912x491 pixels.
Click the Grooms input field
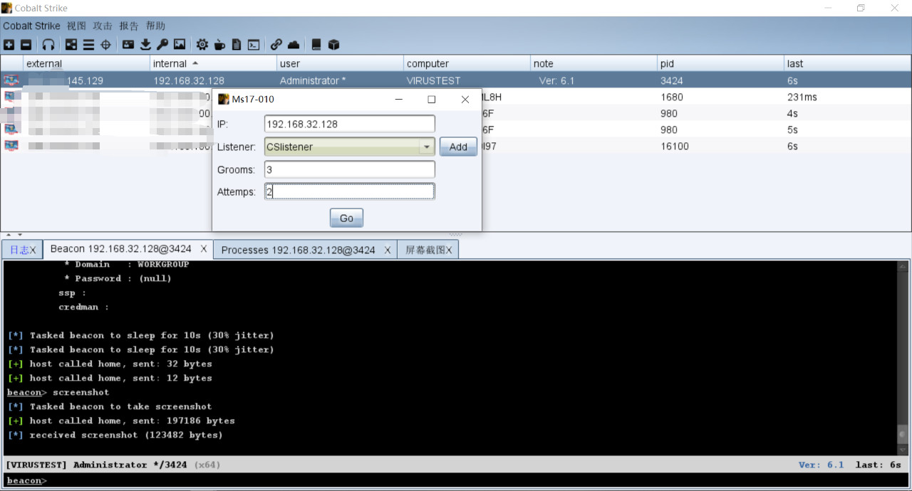click(x=349, y=169)
